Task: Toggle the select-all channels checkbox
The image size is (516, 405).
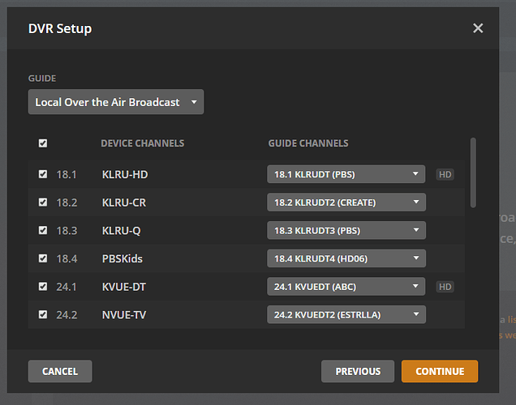Action: point(43,143)
